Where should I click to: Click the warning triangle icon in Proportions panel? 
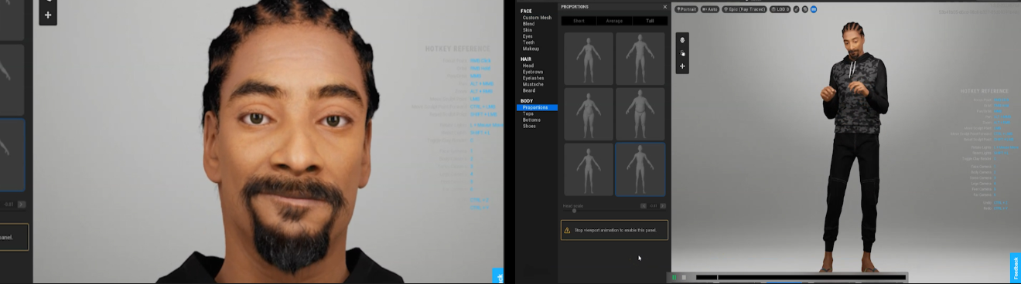tap(568, 230)
